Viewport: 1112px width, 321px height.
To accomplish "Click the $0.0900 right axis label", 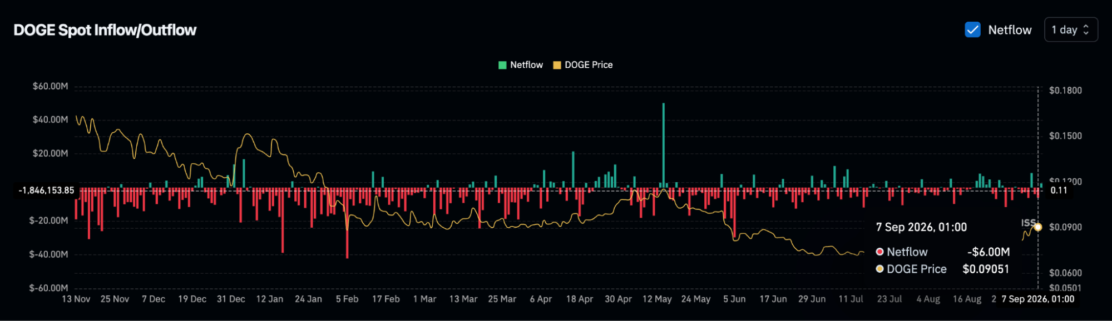I will click(1065, 227).
